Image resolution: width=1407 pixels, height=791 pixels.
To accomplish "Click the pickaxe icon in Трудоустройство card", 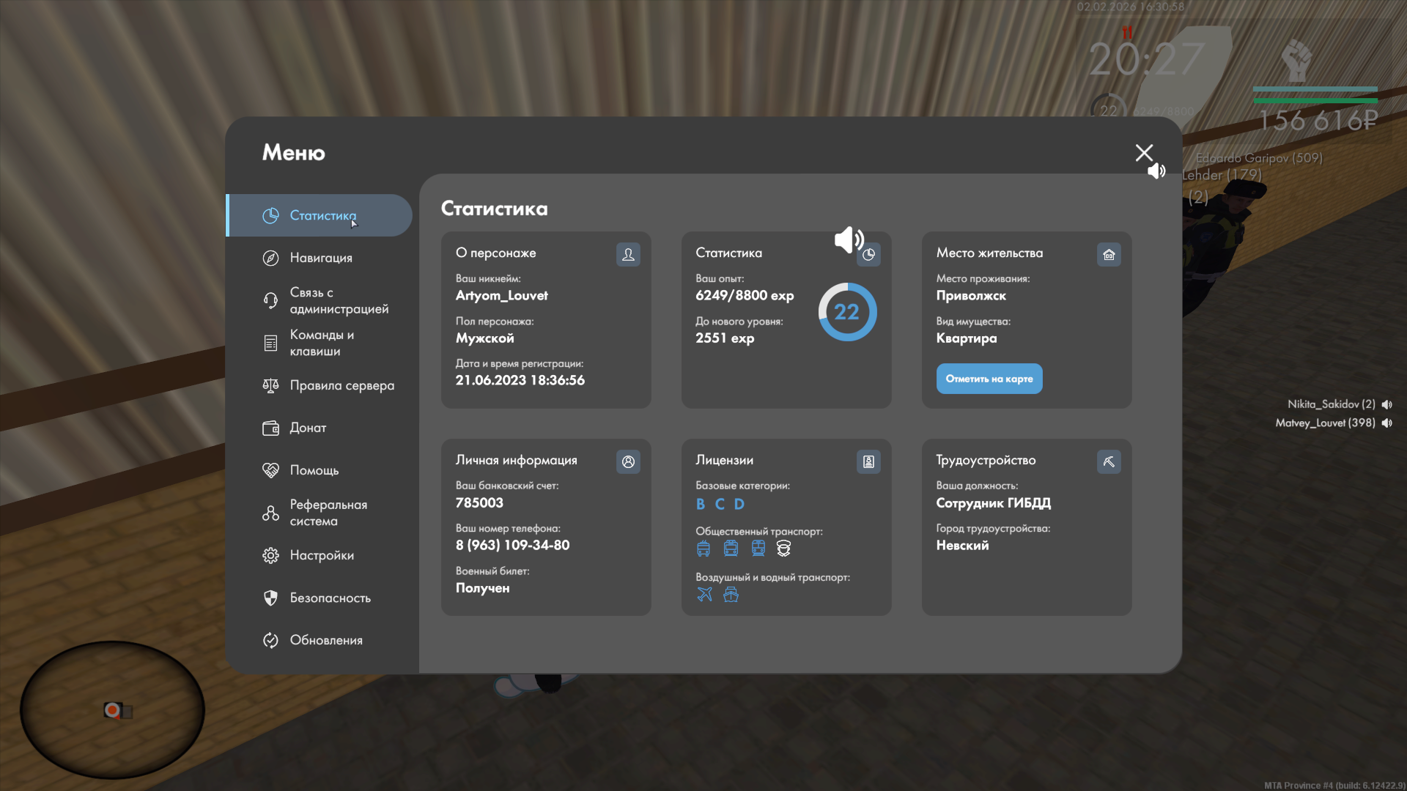I will click(x=1109, y=461).
